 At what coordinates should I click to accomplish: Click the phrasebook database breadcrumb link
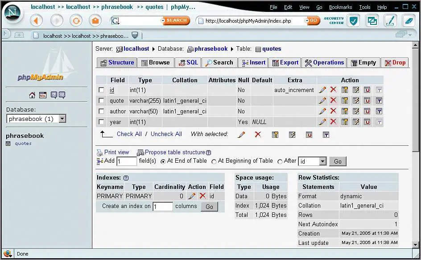pyautogui.click(x=211, y=49)
